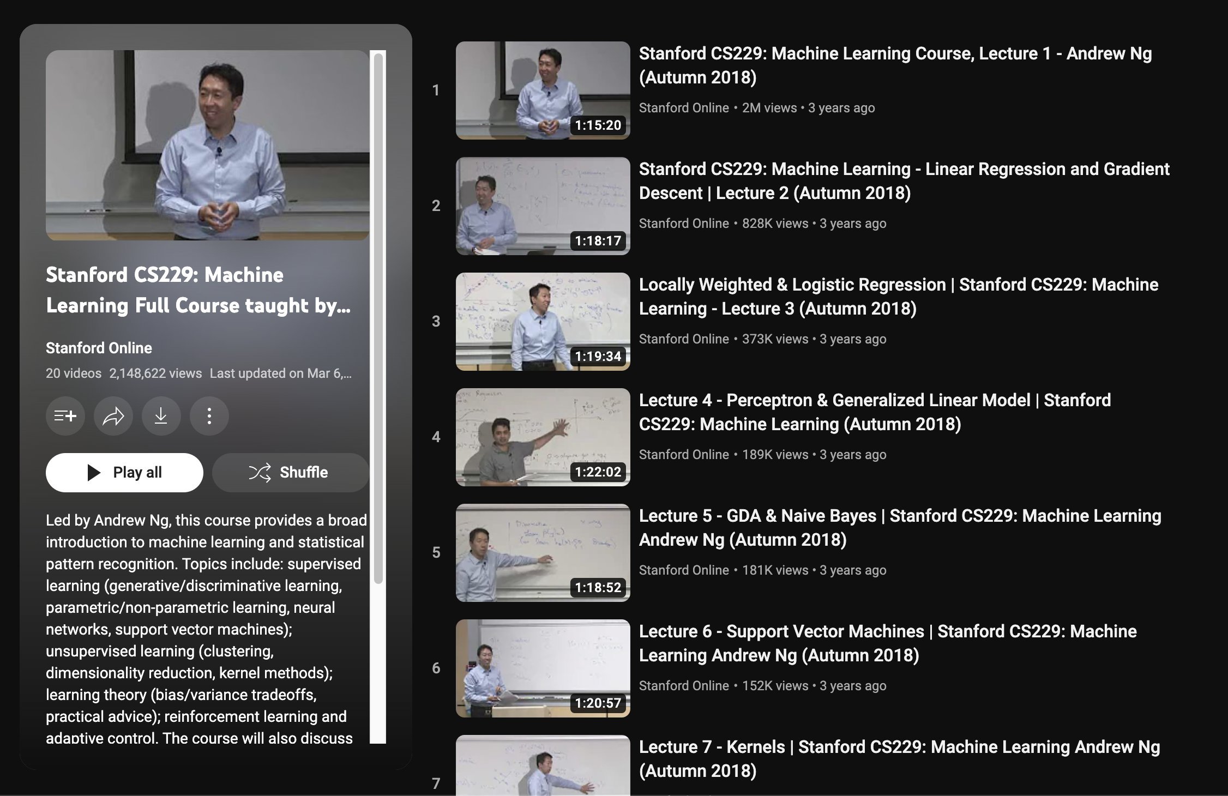
Task: Click title Linear Regression and Gradient Descent
Action: click(904, 181)
